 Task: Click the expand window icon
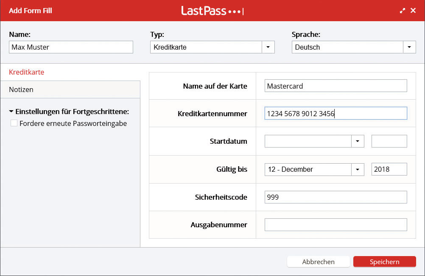(x=403, y=11)
